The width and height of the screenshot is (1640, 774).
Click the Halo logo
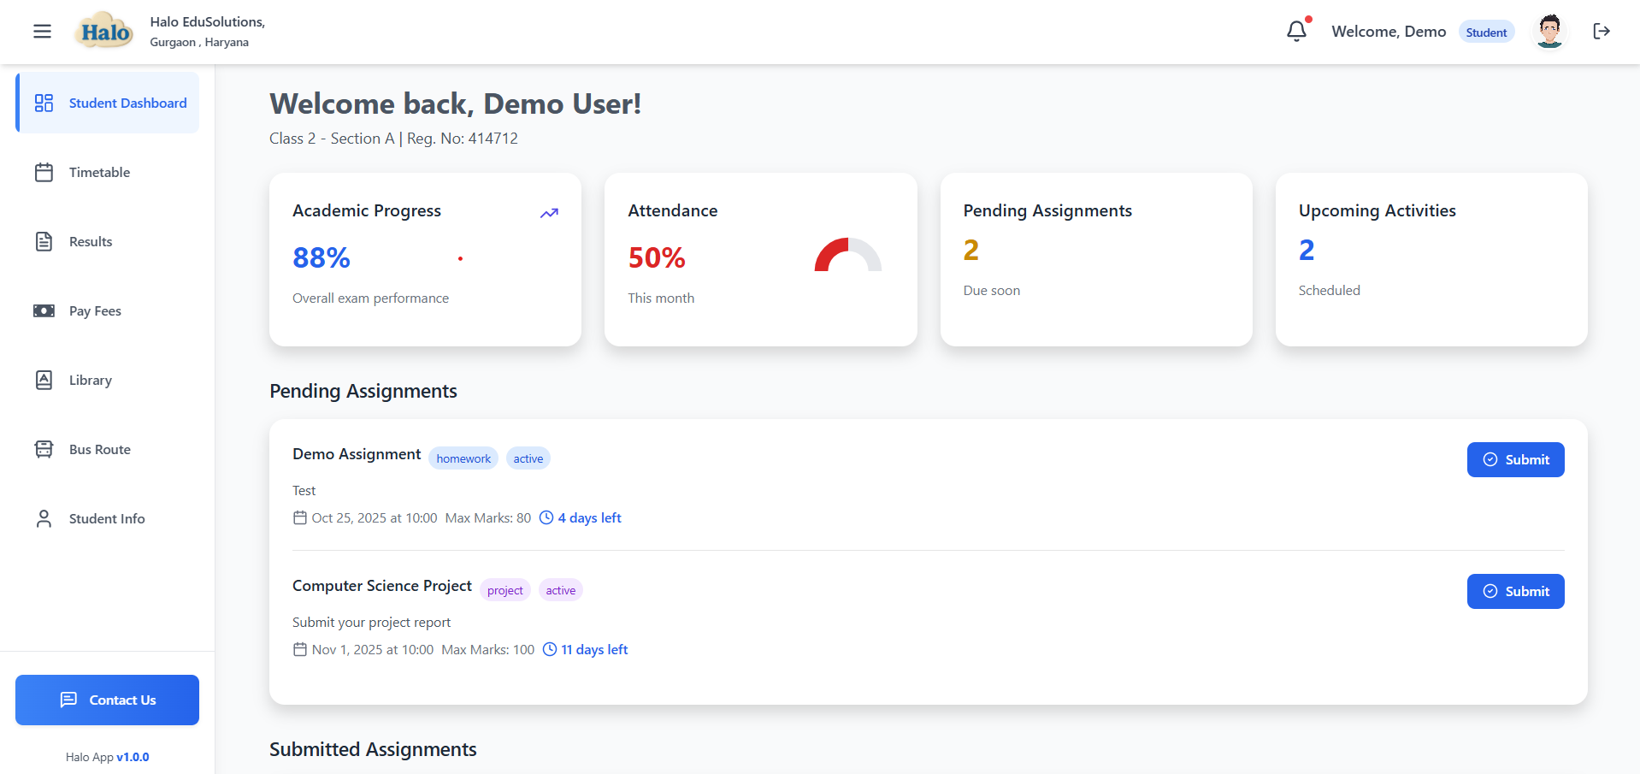(103, 29)
